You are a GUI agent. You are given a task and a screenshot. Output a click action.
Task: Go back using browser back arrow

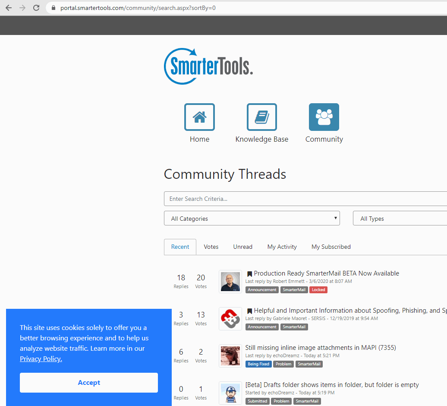9,8
